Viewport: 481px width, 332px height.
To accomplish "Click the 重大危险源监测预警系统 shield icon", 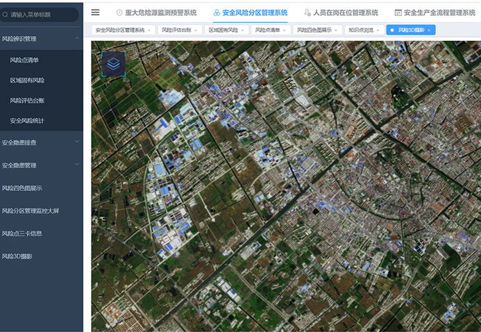I will coord(119,13).
